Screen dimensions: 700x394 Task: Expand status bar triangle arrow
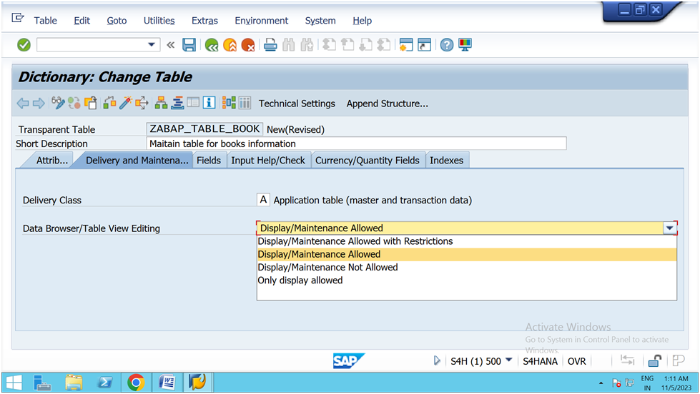[437, 360]
